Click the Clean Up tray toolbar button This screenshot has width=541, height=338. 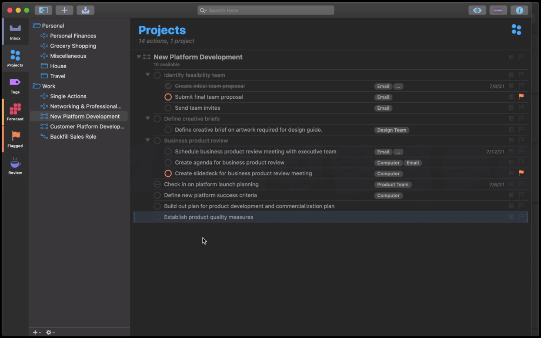[x=85, y=10]
